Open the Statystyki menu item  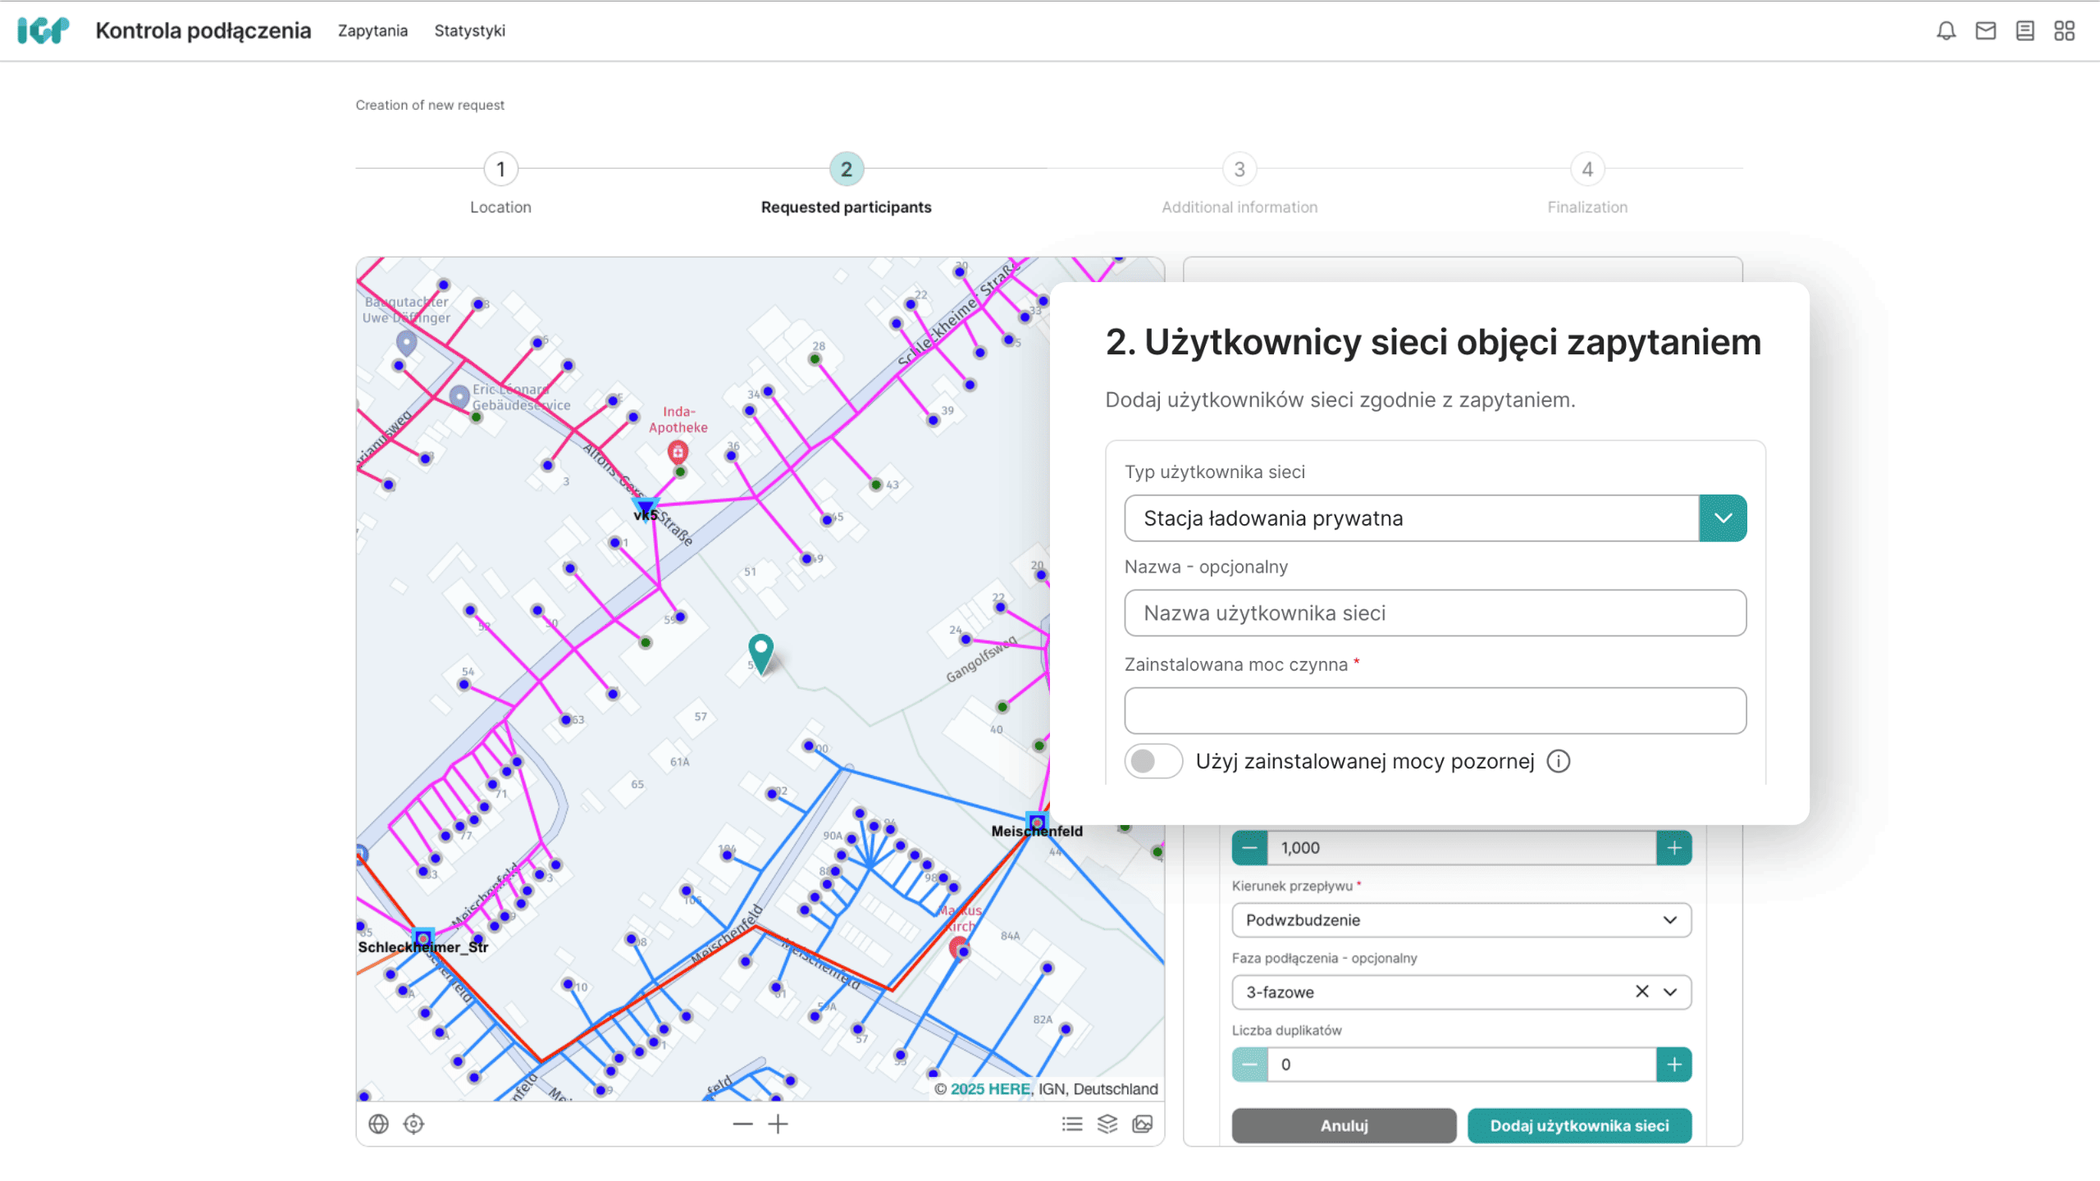point(469,31)
